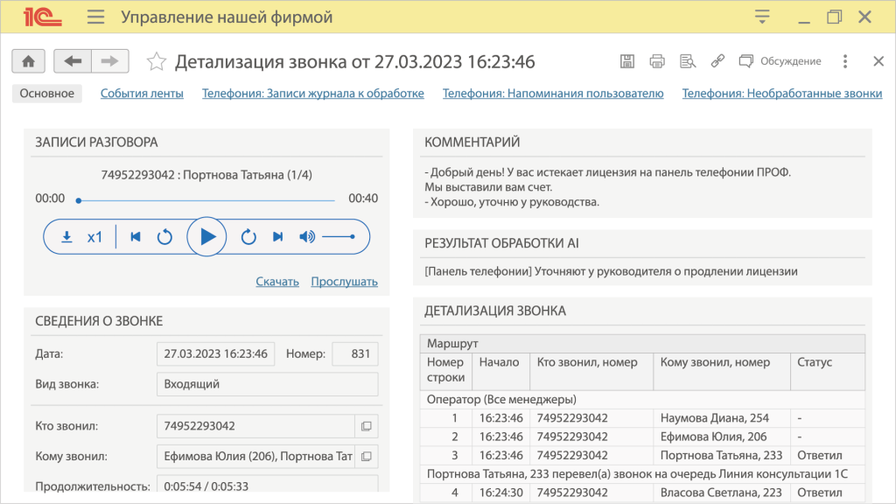
Task: Download recording via player download icon
Action: [x=66, y=237]
